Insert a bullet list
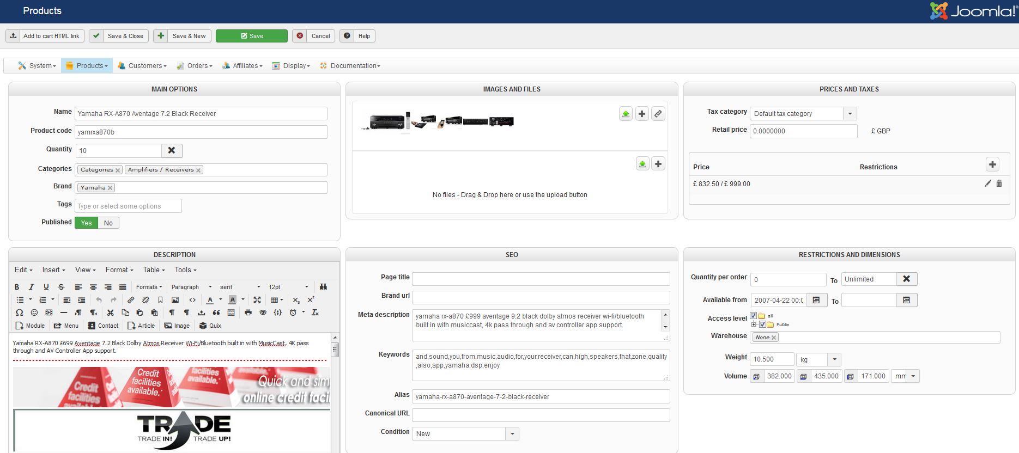 tap(20, 300)
